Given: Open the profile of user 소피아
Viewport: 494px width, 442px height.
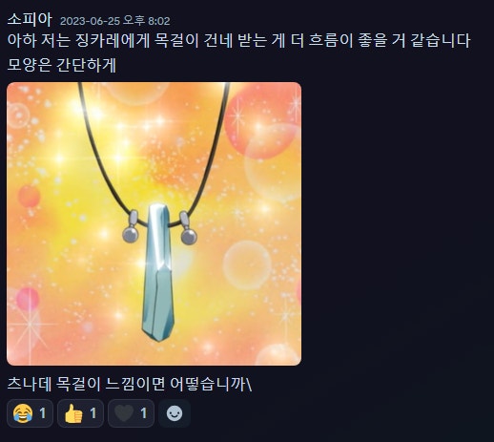Looking at the screenshot, I should coord(30,20).
